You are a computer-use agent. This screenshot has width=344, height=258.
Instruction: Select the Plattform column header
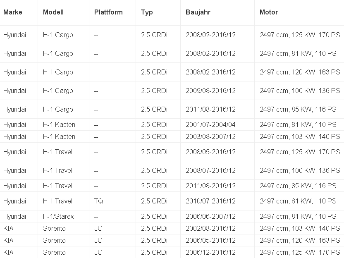108,12
